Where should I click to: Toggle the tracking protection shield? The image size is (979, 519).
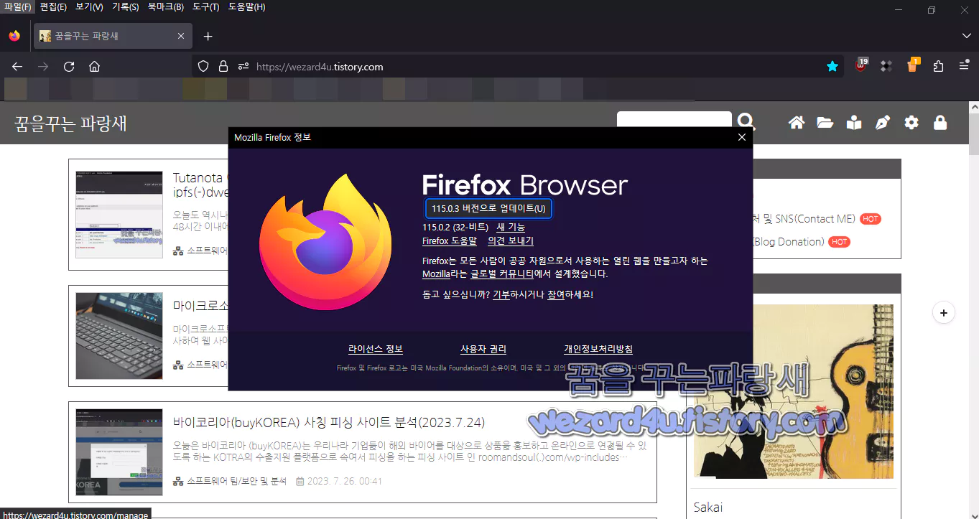pos(203,65)
